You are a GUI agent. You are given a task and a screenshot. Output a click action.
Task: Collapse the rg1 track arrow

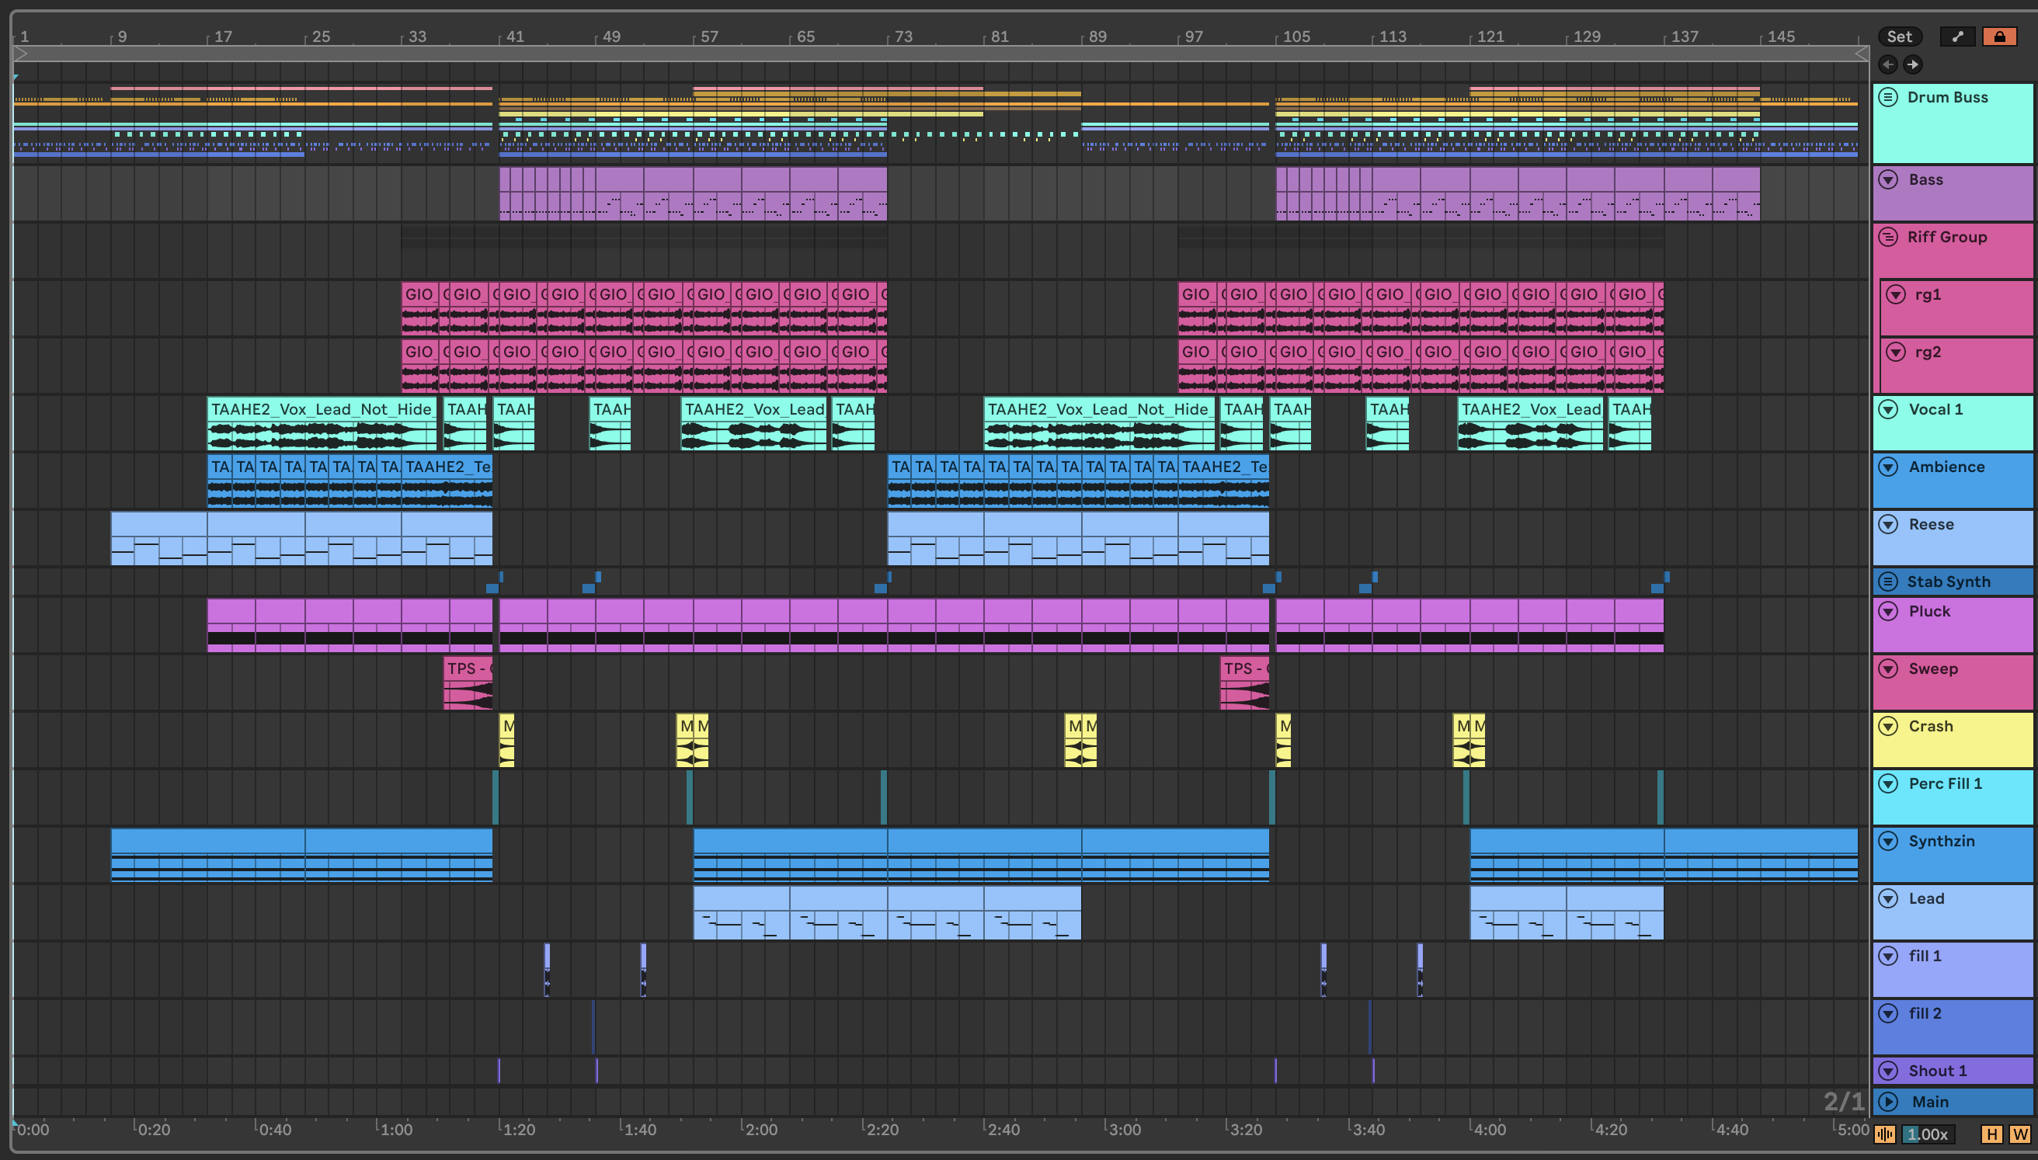(x=1895, y=295)
